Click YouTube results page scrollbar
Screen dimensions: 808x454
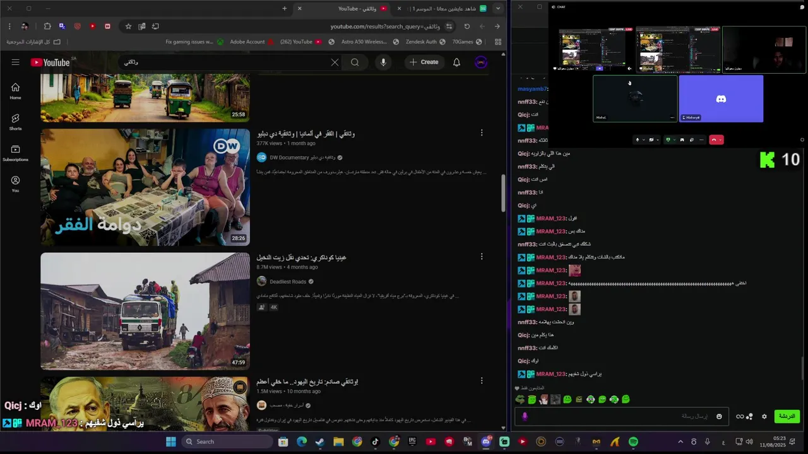[x=503, y=193]
